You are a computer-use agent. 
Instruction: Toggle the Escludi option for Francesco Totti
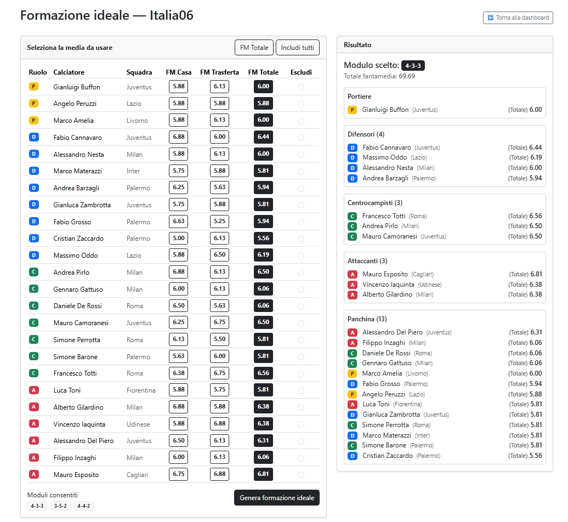(x=301, y=373)
